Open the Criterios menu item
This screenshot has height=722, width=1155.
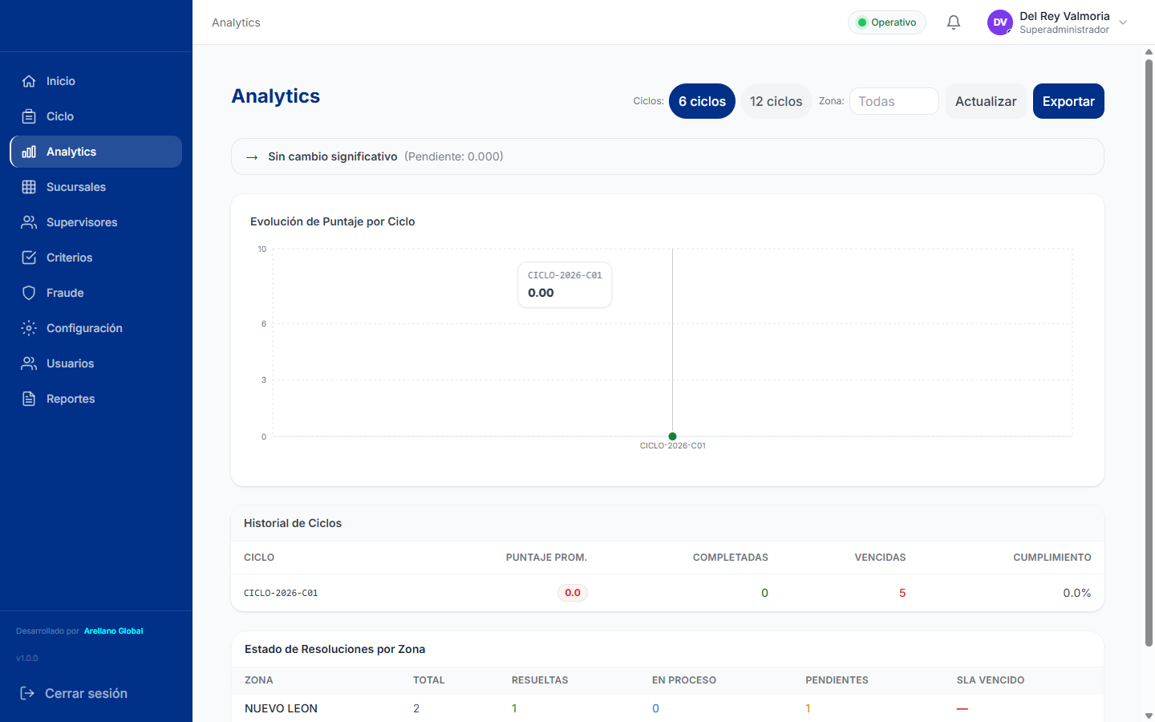tap(96, 258)
